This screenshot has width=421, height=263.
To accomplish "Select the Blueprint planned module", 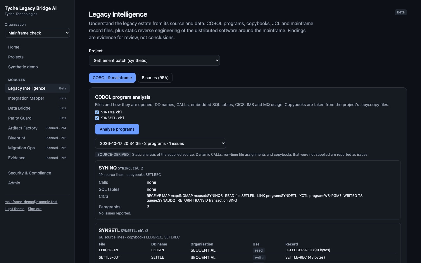I will tap(37, 138).
